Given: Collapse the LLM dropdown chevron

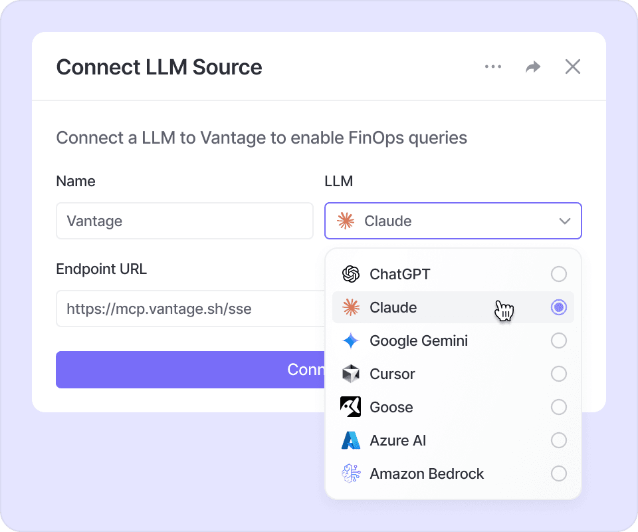Looking at the screenshot, I should click(x=565, y=221).
